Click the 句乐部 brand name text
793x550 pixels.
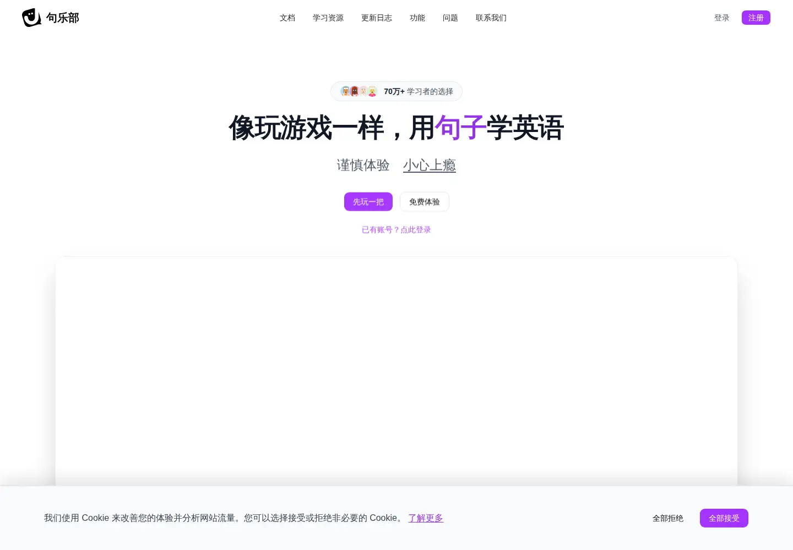click(63, 18)
